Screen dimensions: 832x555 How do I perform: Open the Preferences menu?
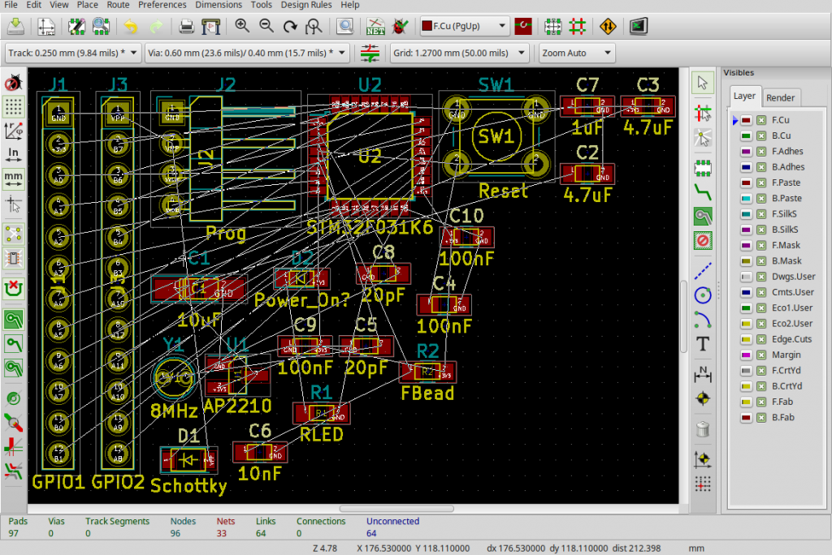click(162, 5)
